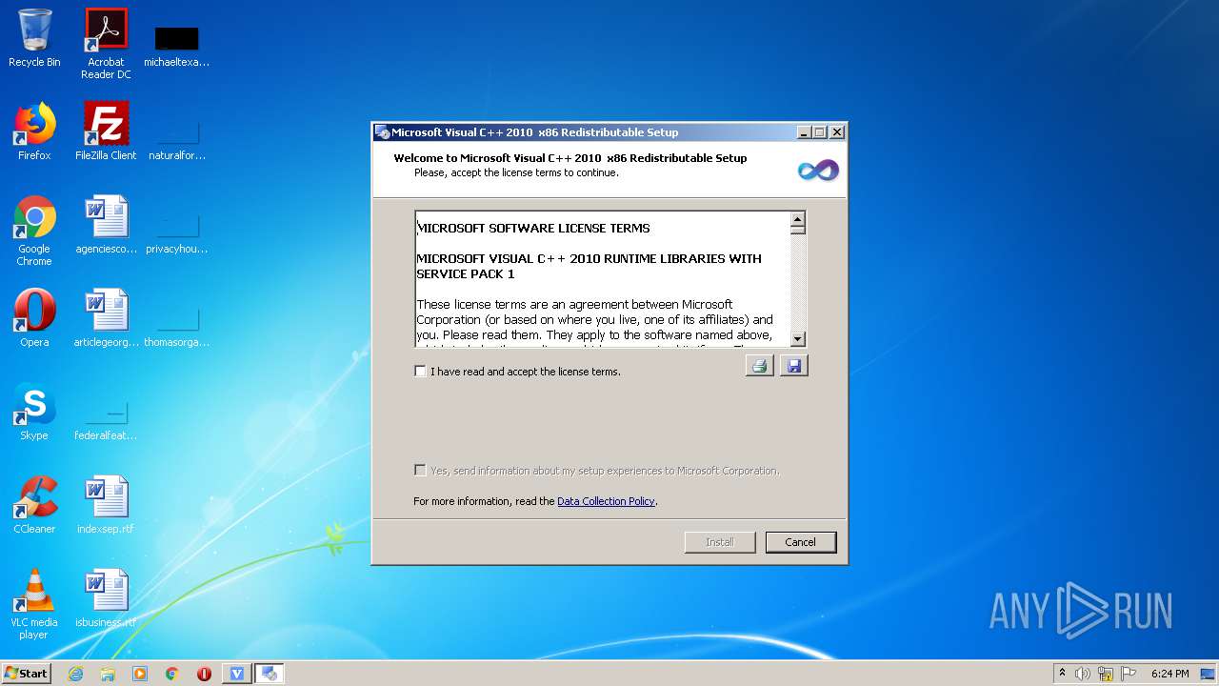Select the FileZilla Client desktop shortcut
The height and width of the screenshot is (686, 1219).
106,132
